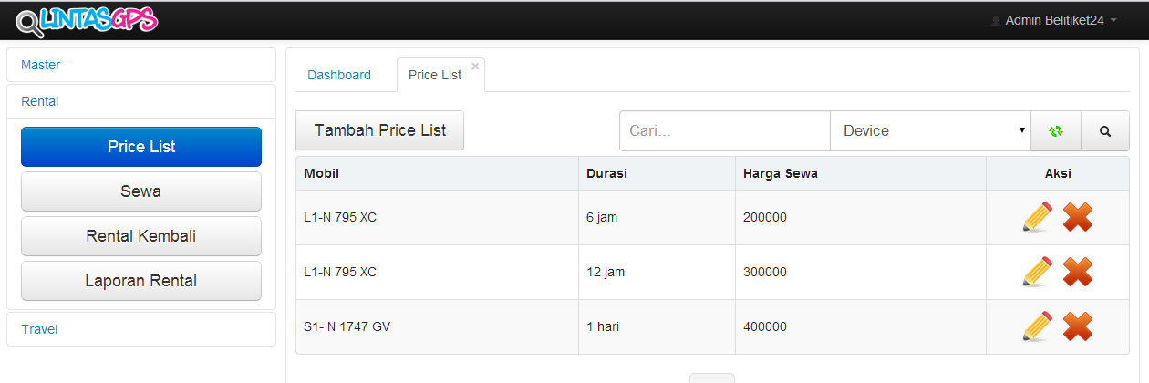Close the Price List tab
The height and width of the screenshot is (383, 1149).
[x=475, y=67]
